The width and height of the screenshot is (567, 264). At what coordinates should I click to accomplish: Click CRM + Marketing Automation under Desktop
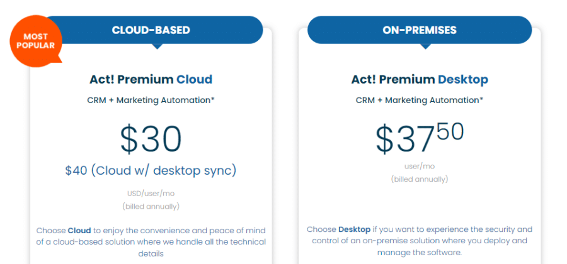click(x=420, y=101)
